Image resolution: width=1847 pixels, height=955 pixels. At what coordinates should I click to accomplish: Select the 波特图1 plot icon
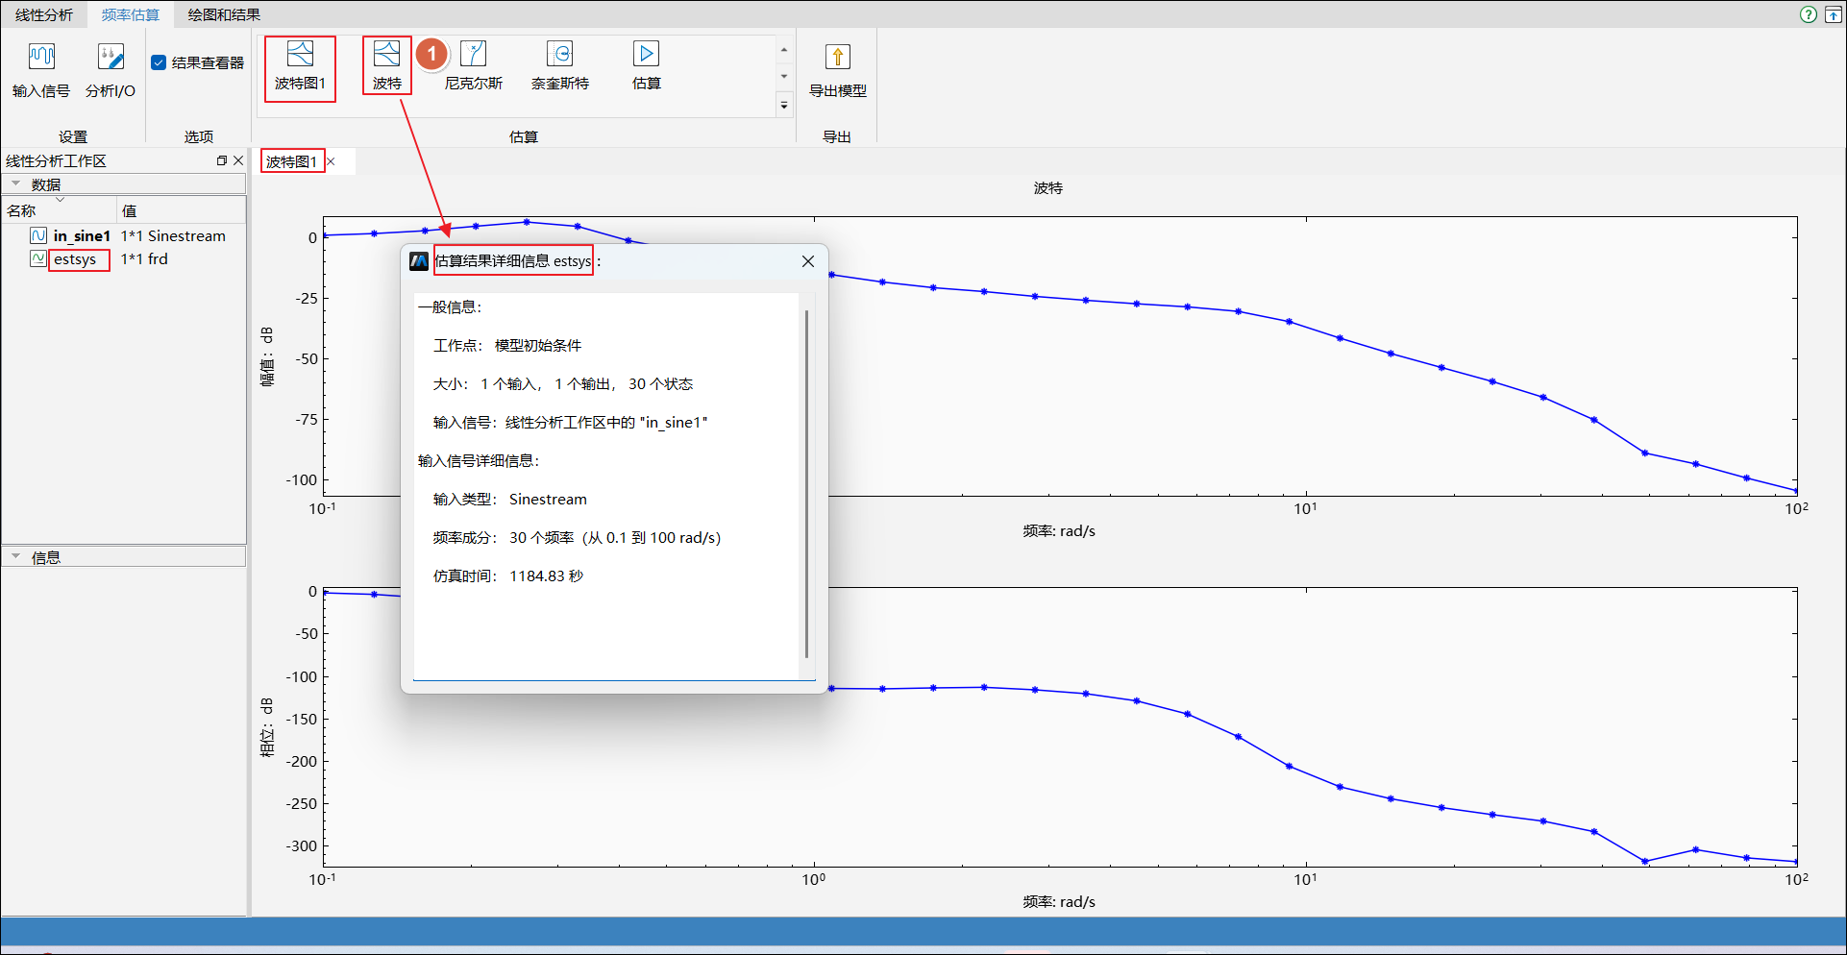coord(300,55)
